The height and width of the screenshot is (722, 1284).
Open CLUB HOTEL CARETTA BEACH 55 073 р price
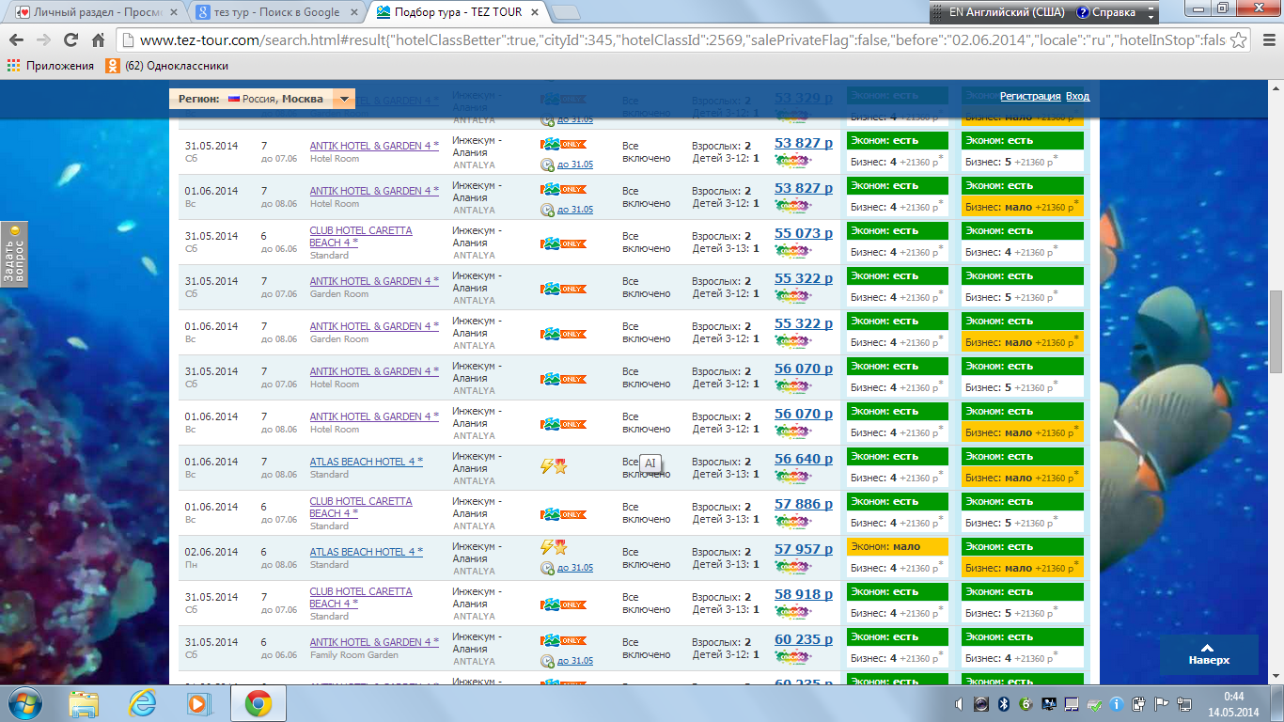tap(803, 233)
